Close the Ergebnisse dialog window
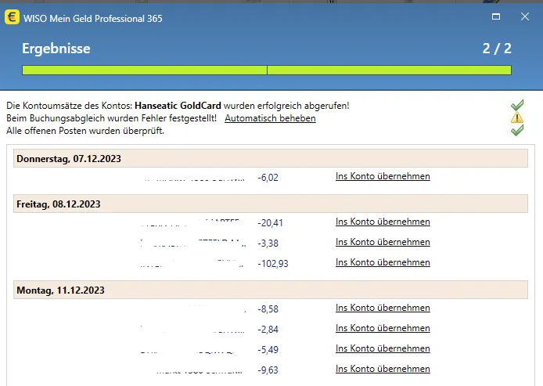The width and height of the screenshot is (543, 386). tap(525, 17)
